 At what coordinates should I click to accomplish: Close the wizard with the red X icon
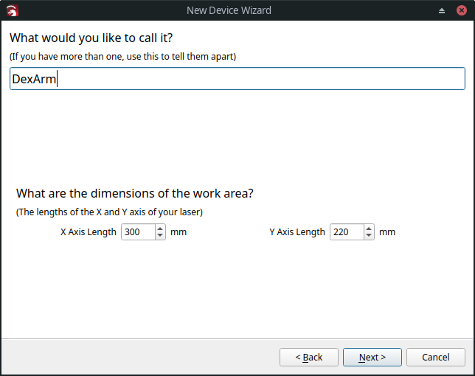462,10
